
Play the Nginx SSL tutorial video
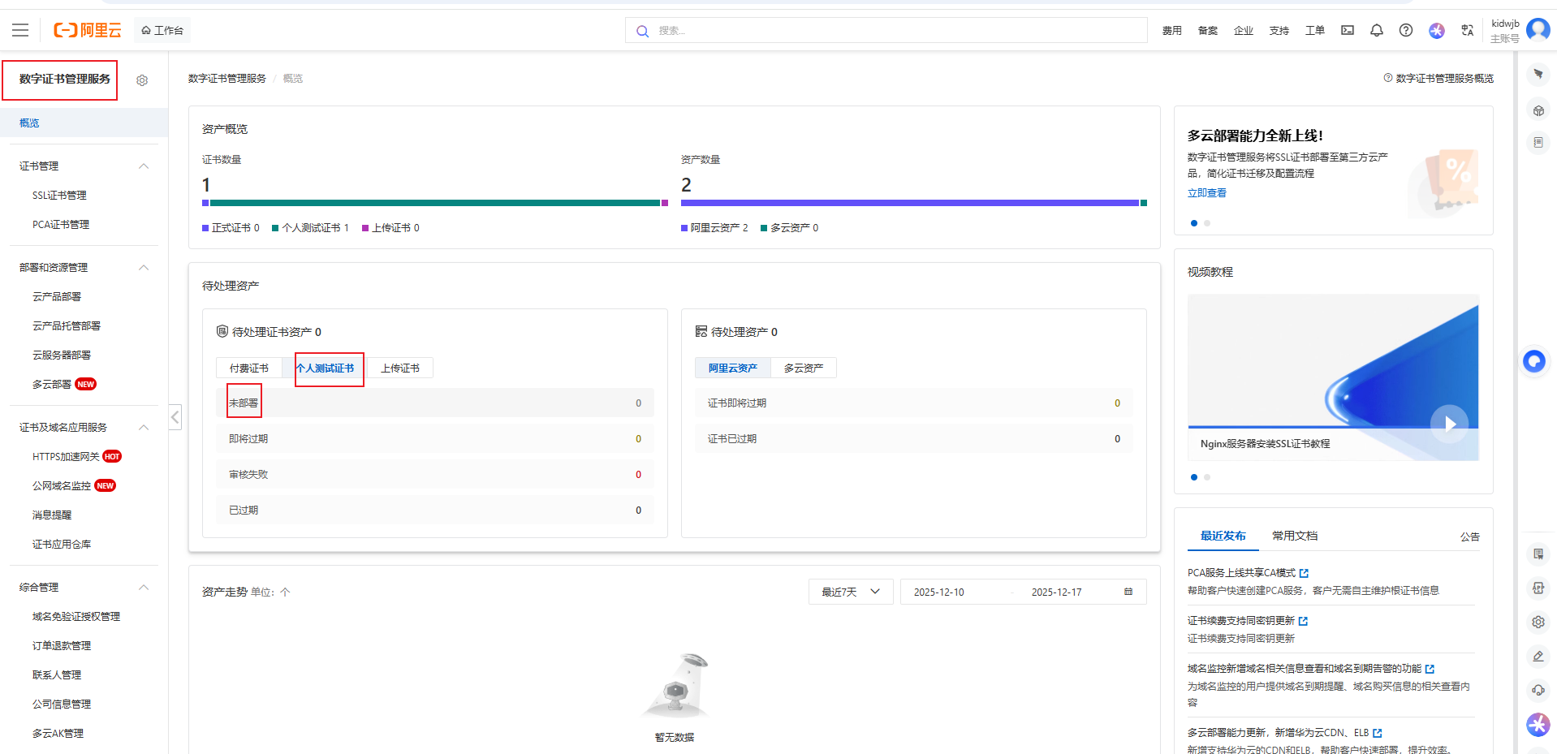pos(1449,424)
